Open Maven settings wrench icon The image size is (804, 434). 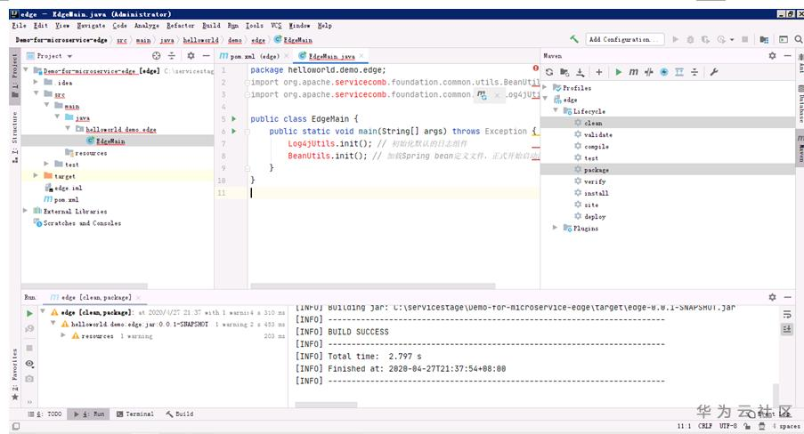(x=713, y=72)
